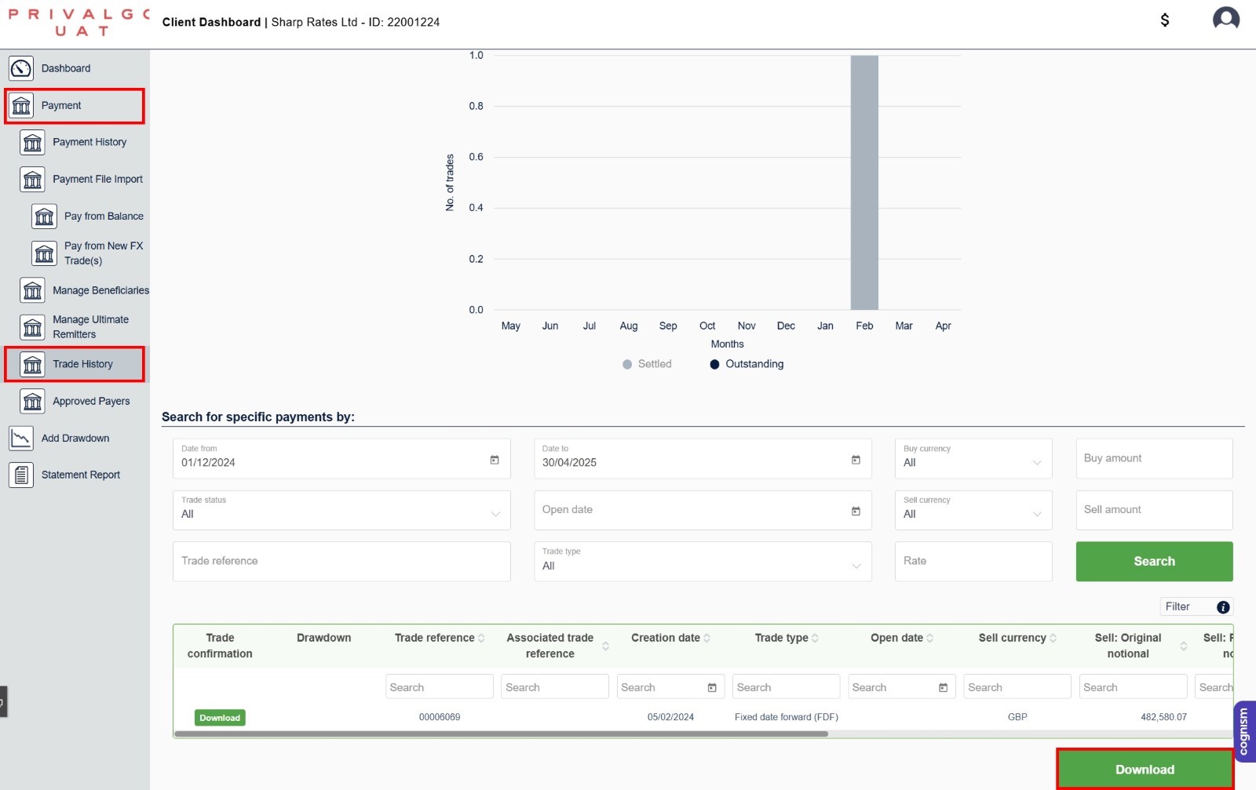Toggle the Outstanding series in chart legend

747,364
